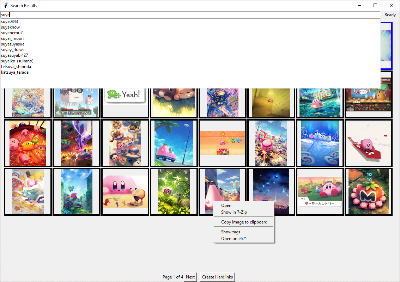Select the leopard cat tower thumbnail
The width and height of the screenshot is (400, 282).
click(125, 143)
